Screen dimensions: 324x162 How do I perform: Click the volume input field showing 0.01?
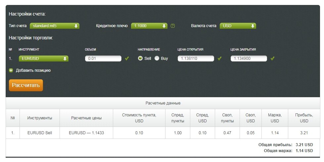(x=103, y=59)
